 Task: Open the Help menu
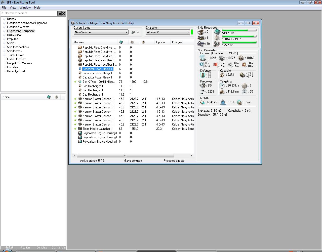tap(37, 8)
